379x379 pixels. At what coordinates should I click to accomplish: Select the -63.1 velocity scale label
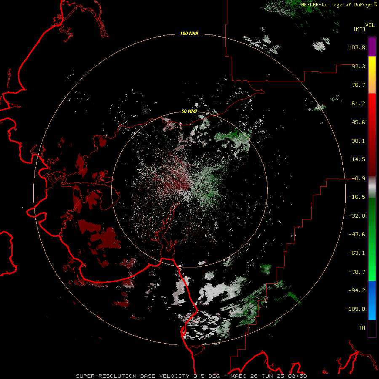(357, 253)
